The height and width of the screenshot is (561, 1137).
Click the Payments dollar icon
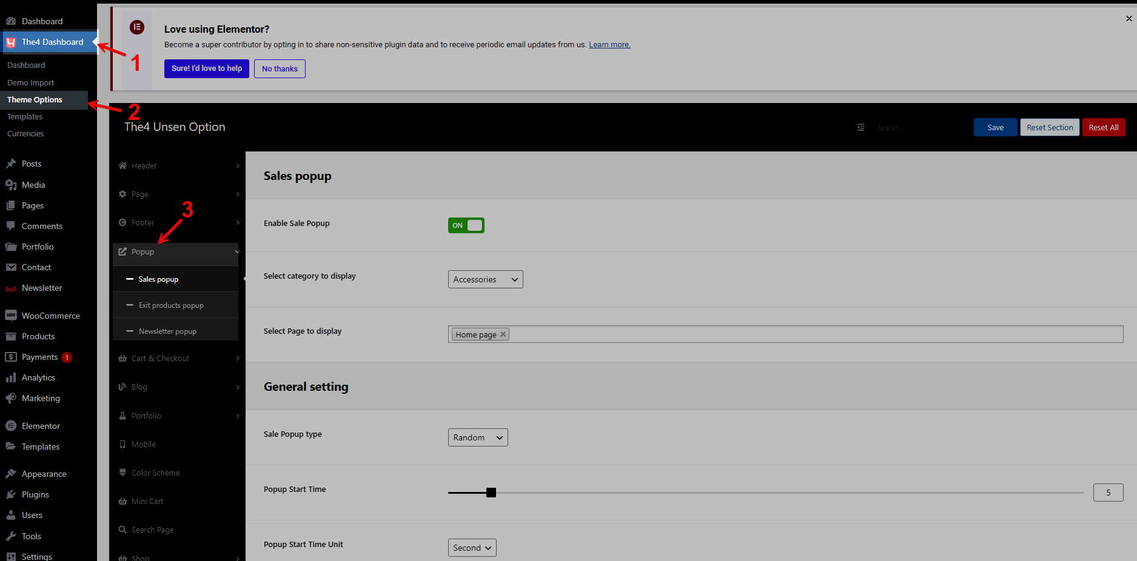point(11,357)
